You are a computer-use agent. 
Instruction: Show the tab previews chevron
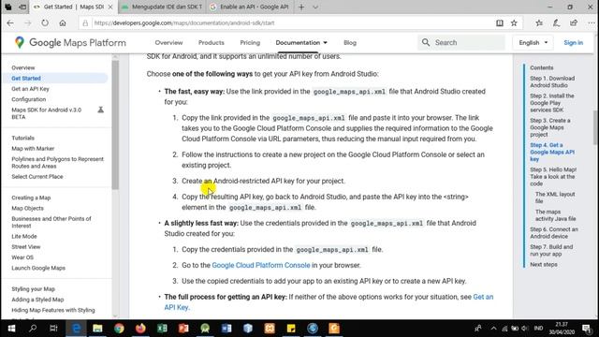[315, 7]
